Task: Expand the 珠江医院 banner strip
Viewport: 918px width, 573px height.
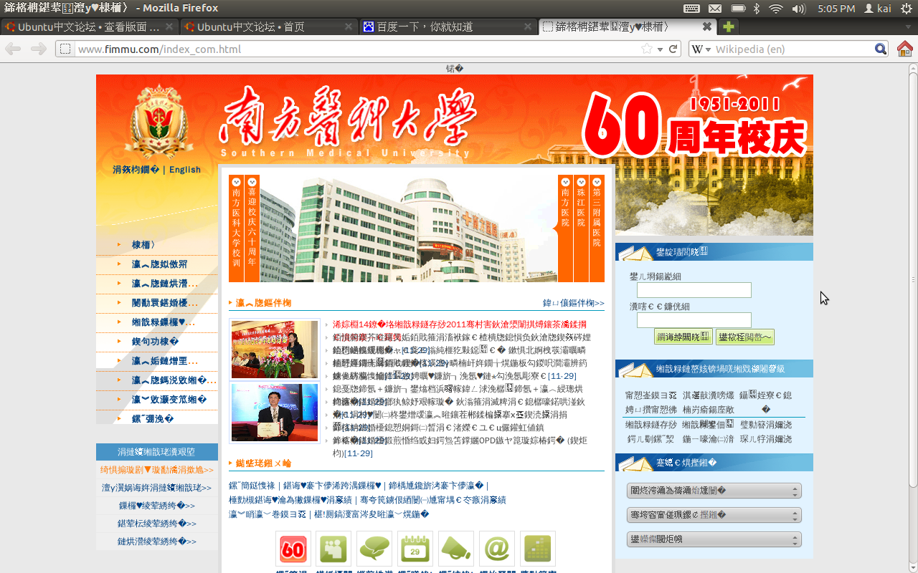Action: [581, 228]
